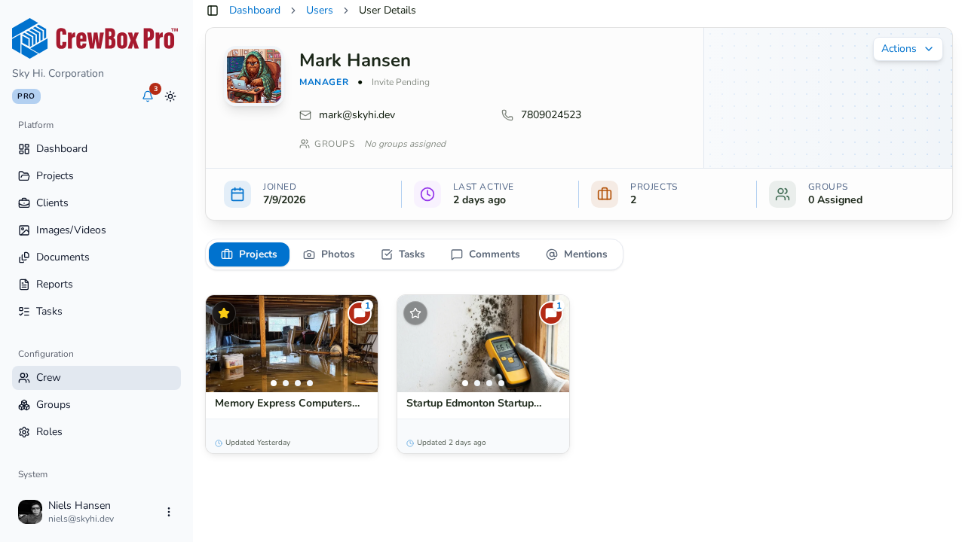The width and height of the screenshot is (965, 542).
Task: Switch to the Comments tab
Action: pyautogui.click(x=486, y=254)
